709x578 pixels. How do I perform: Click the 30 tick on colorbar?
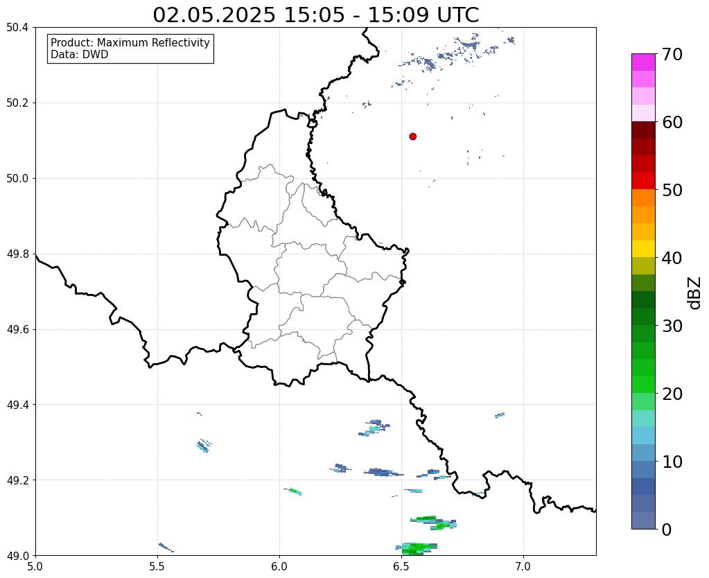tap(672, 326)
